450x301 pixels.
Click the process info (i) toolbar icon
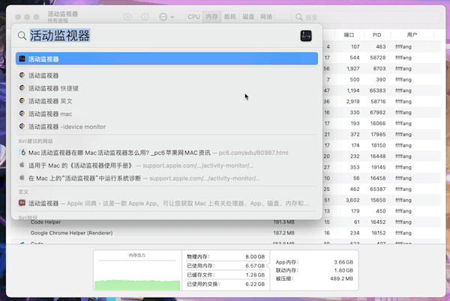145,17
